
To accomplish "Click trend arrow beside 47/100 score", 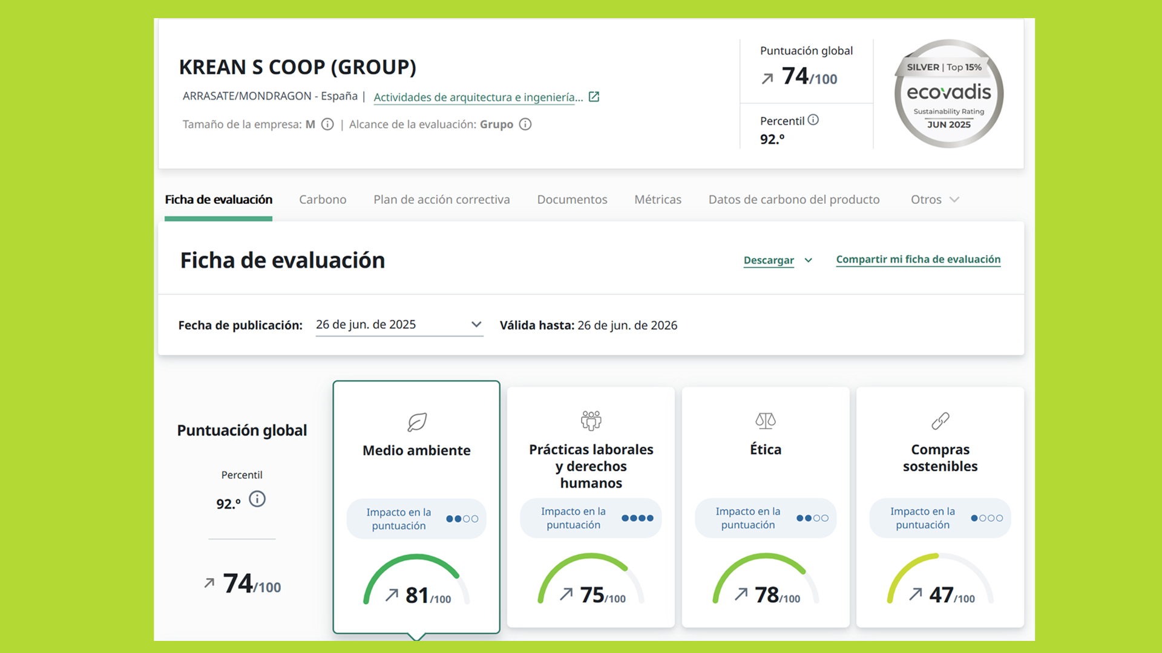I will pyautogui.click(x=916, y=594).
